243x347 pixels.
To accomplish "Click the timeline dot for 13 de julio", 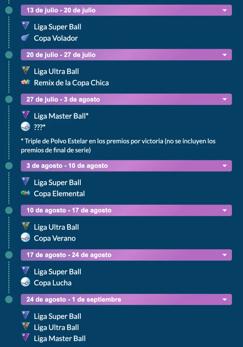I will click(x=9, y=10).
